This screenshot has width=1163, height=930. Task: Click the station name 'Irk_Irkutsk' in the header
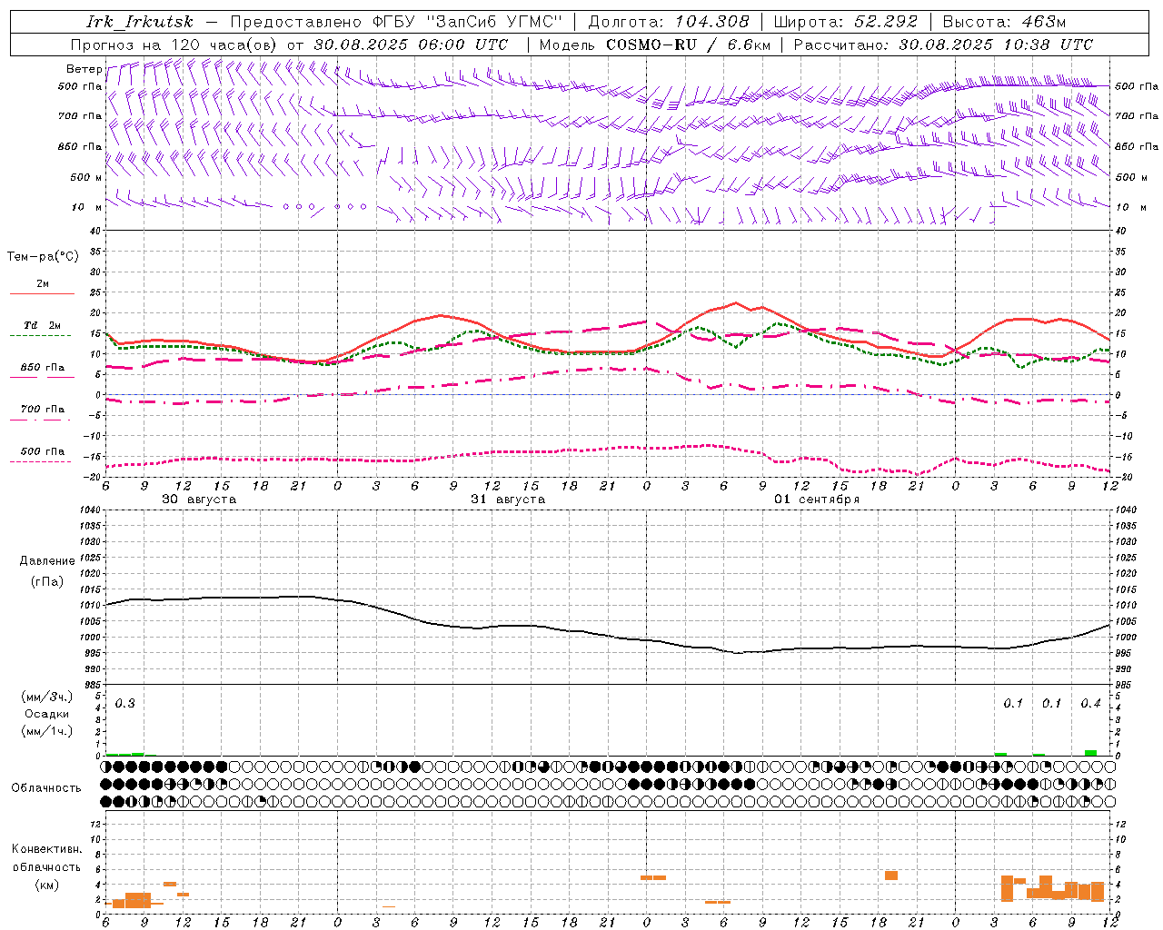point(140,22)
